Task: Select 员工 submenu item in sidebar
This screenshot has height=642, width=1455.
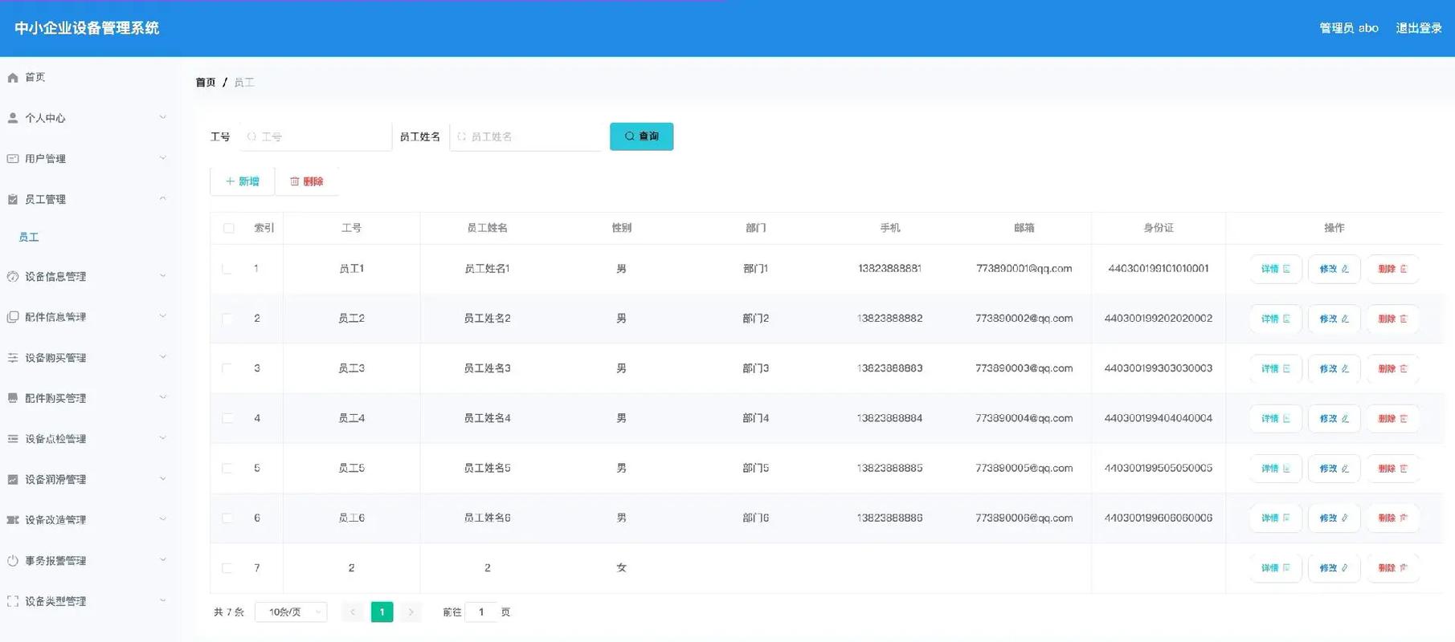Action: pyautogui.click(x=29, y=237)
